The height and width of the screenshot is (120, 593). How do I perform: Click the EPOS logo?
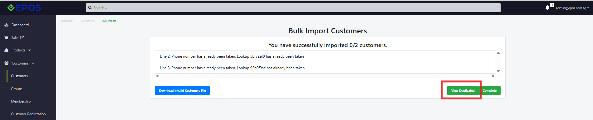pyautogui.click(x=24, y=8)
